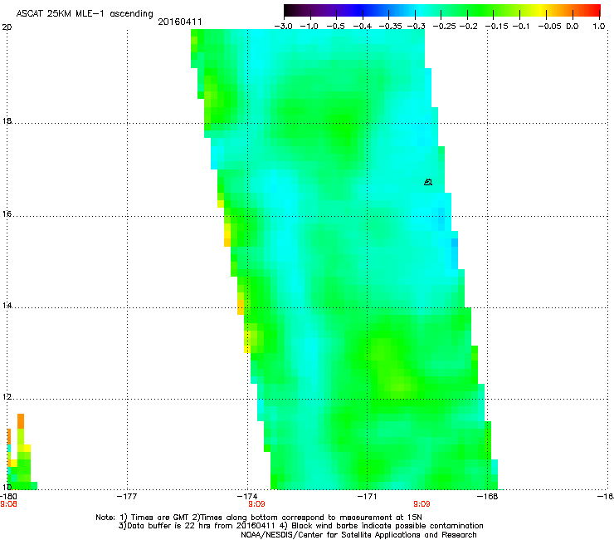Screen dimensions: 614x540
Task: Click the NOAA/NESDIS credit line
Action: 358,535
